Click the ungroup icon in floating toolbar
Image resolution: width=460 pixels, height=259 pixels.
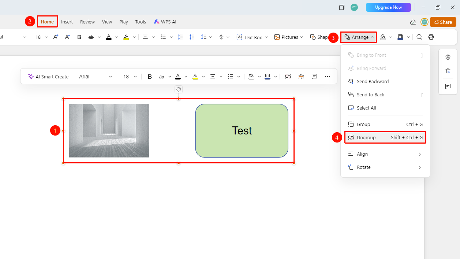pos(288,77)
